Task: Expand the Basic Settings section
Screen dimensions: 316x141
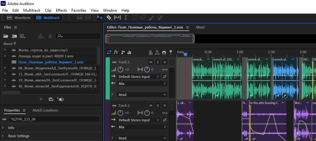Action: 19,136
